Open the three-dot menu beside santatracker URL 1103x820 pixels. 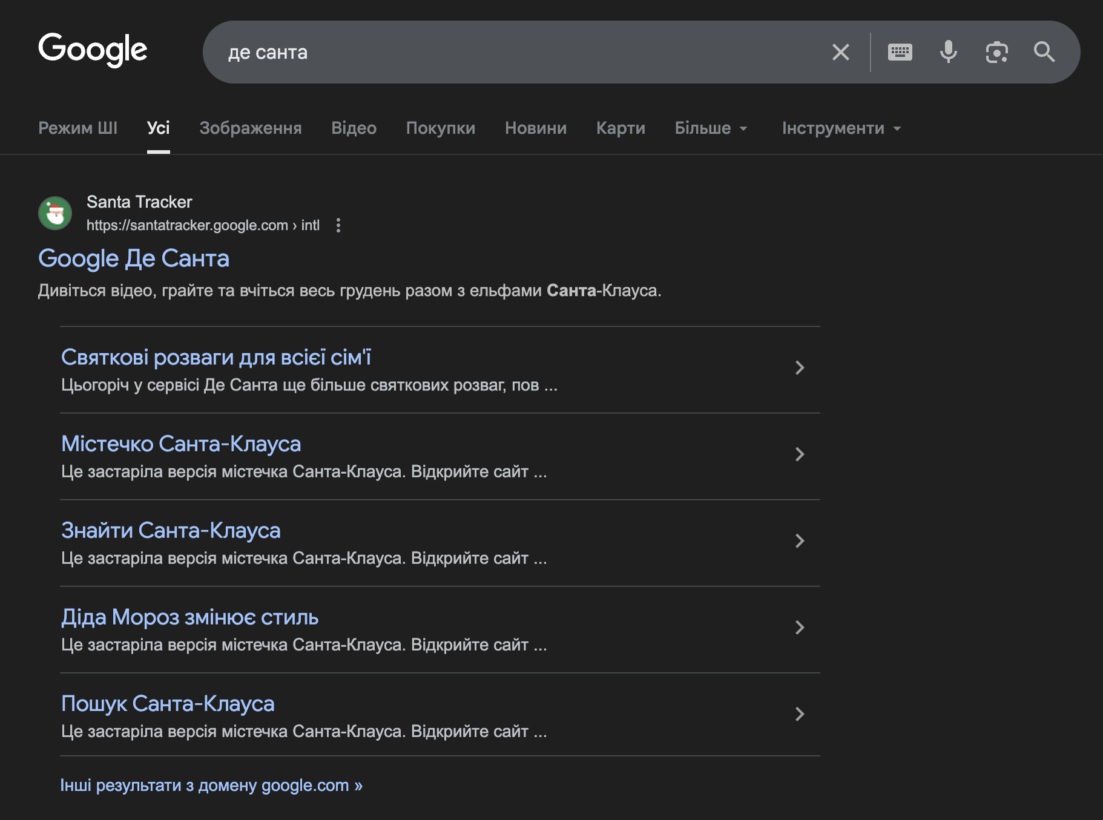tap(338, 225)
